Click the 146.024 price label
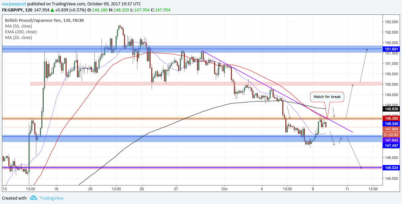Viewport: 402px width, 204px height. tap(392, 168)
